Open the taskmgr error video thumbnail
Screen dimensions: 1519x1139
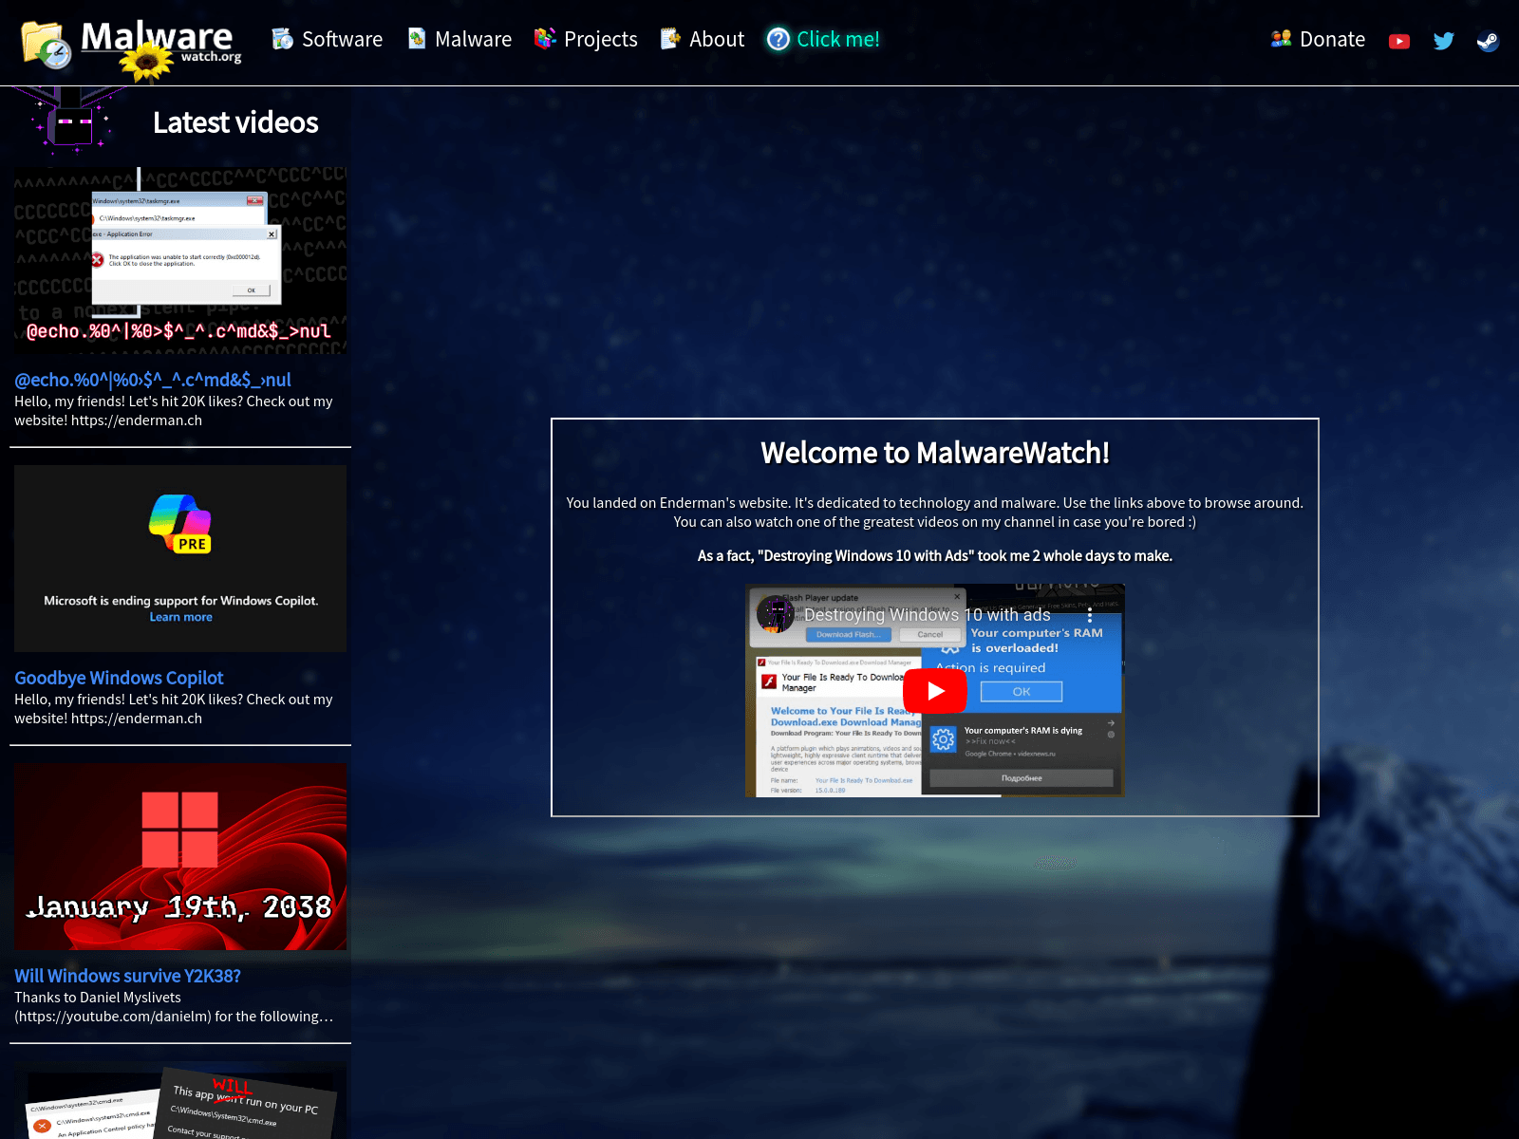180,260
